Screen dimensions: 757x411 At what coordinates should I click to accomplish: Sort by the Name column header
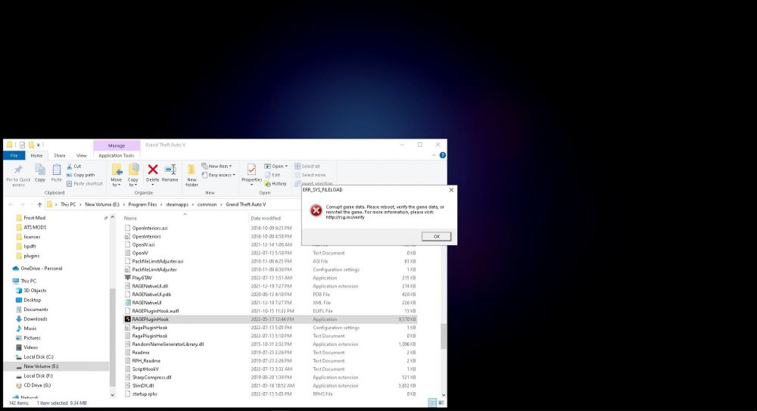pos(130,218)
